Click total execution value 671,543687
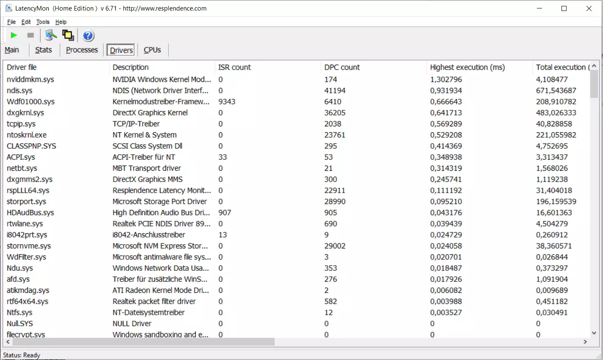The image size is (603, 360). (x=556, y=90)
